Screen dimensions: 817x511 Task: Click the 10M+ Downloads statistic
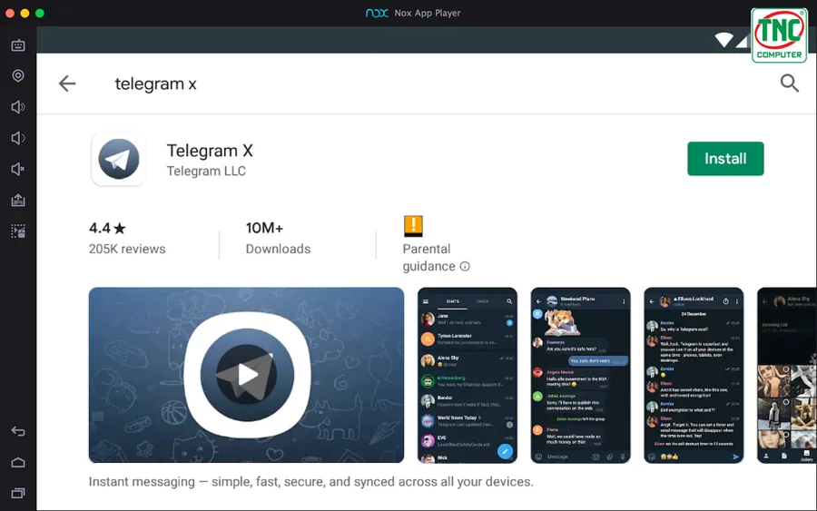(278, 238)
